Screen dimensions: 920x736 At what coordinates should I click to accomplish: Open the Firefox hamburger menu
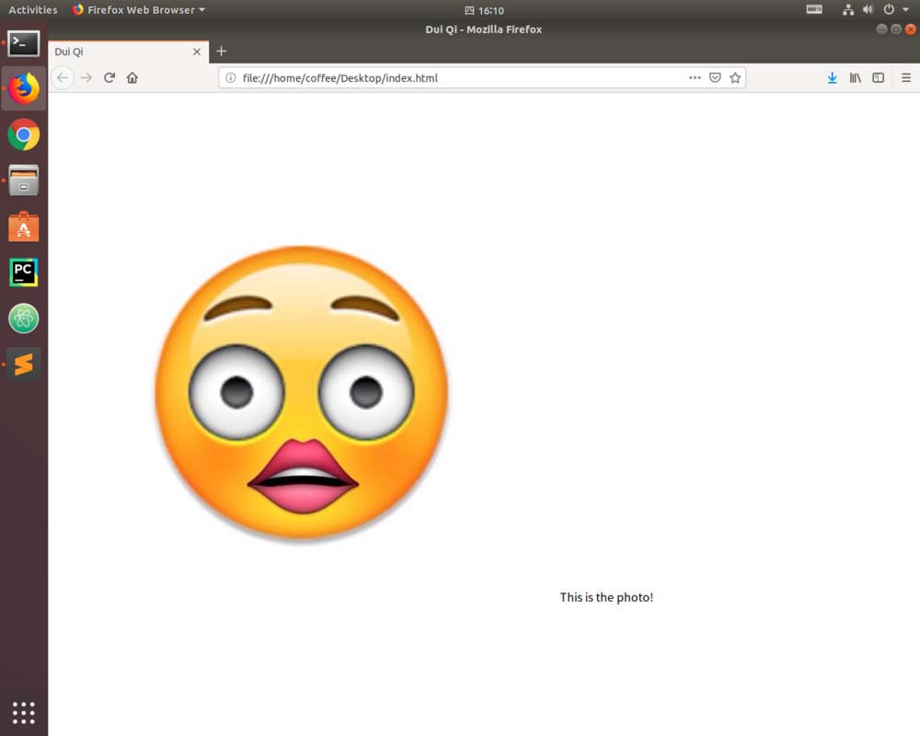pyautogui.click(x=906, y=77)
